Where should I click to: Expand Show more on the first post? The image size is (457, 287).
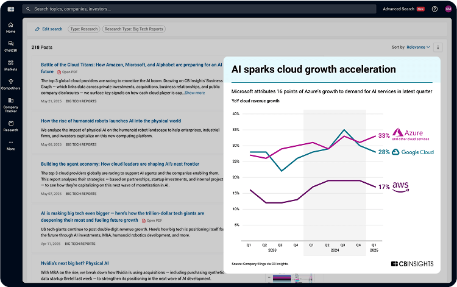pyautogui.click(x=194, y=93)
